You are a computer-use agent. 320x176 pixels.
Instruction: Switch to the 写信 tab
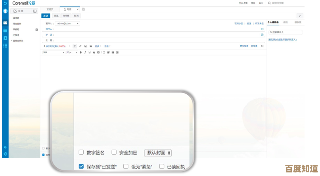69,10
